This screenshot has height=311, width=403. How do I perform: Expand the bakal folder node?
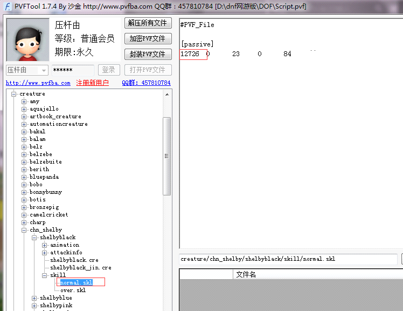(24, 132)
